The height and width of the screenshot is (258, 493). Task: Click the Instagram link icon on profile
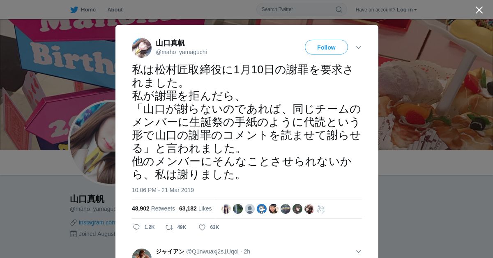(x=74, y=222)
